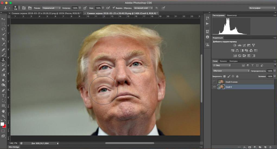Open the History panel icon
The image size is (277, 149).
(x=207, y=18)
